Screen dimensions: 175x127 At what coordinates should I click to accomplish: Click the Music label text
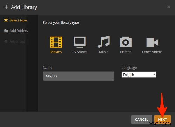coord(104,52)
